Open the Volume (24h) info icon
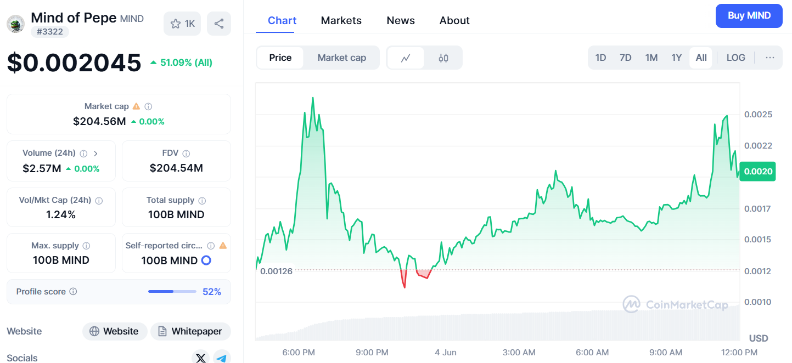 (83, 154)
